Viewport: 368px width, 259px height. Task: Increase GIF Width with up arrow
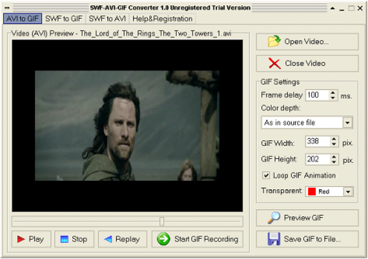pyautogui.click(x=334, y=139)
